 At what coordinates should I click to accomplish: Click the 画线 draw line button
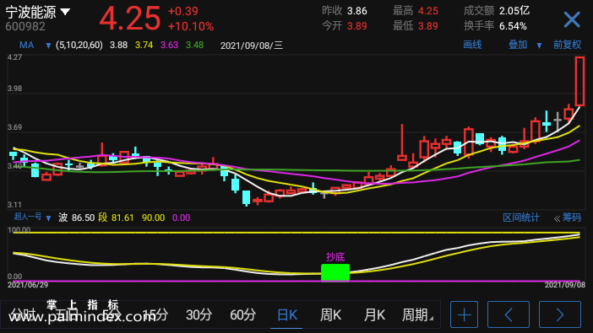point(472,45)
